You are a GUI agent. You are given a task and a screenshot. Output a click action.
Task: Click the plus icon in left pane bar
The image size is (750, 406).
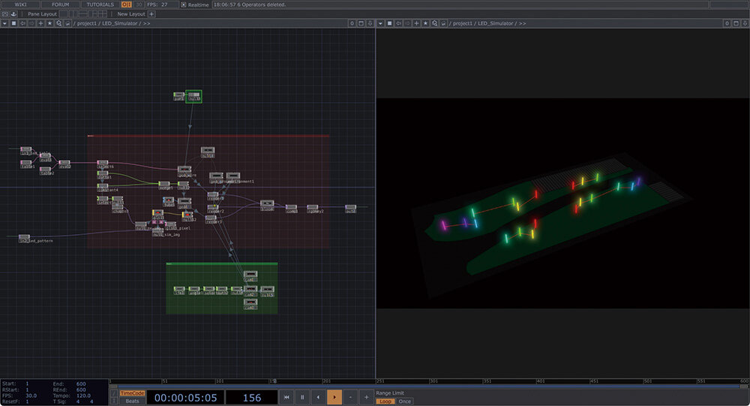click(40, 23)
